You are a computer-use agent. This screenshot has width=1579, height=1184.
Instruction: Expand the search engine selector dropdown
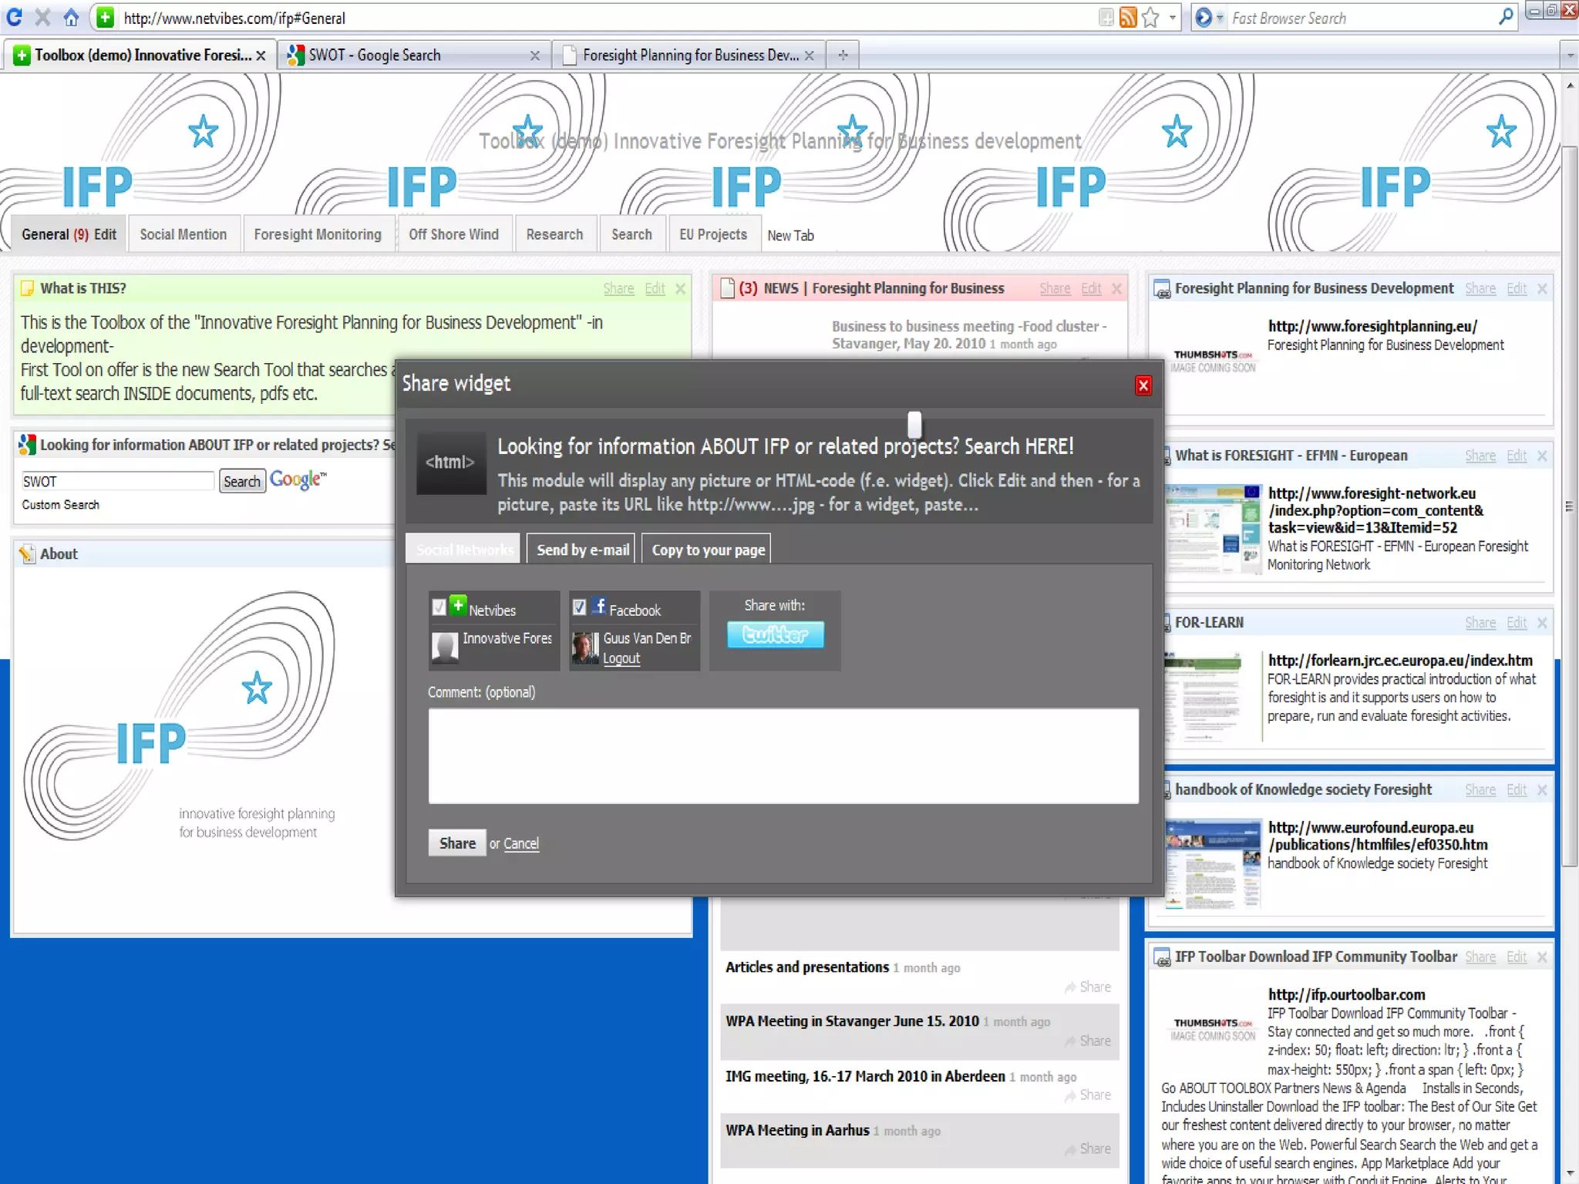tap(1220, 18)
